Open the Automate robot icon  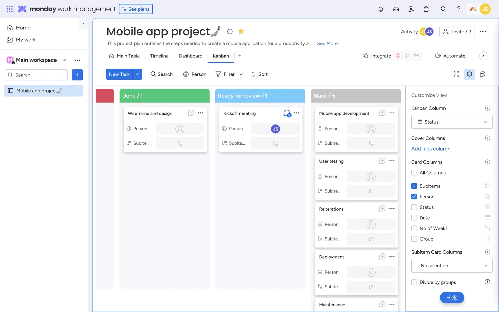[438, 56]
